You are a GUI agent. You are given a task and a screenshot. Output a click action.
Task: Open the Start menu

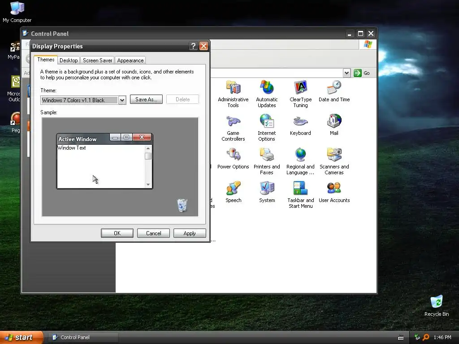[x=22, y=337]
